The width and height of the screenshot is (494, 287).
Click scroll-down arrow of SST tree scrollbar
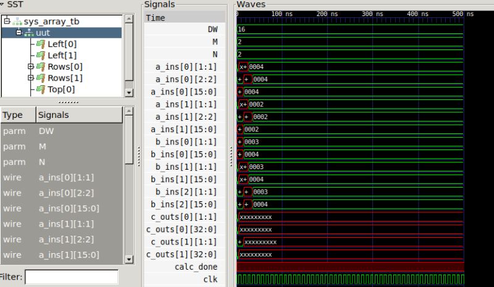pyautogui.click(x=129, y=93)
